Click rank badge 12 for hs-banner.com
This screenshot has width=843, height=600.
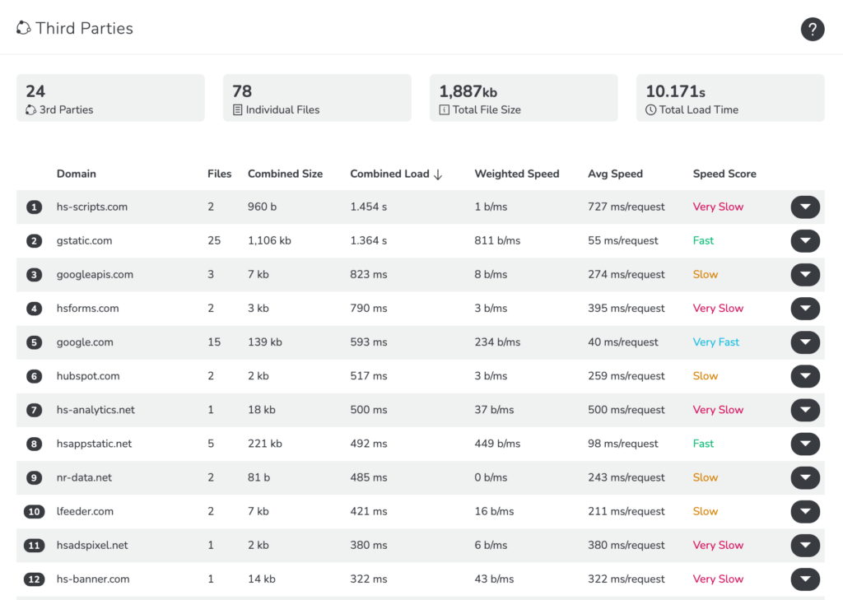tap(34, 579)
